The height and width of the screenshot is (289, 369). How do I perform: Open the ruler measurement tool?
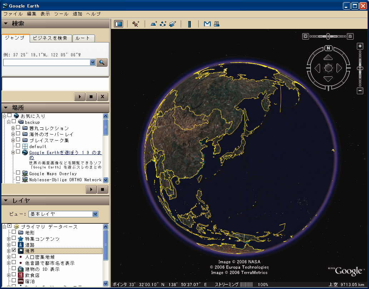pyautogui.click(x=189, y=24)
